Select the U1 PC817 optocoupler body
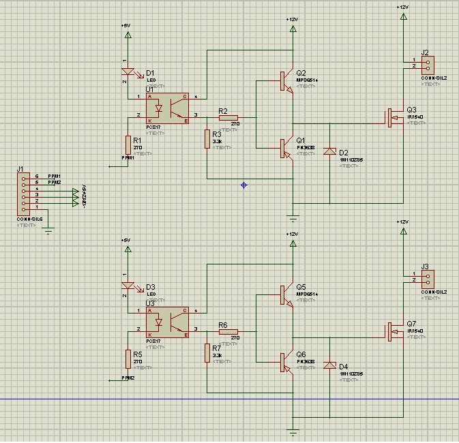 (x=168, y=108)
